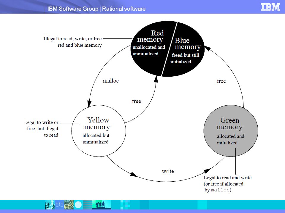285x213 pixels.
Task: Select the 'Yellow memory' title
Action: tap(97, 124)
